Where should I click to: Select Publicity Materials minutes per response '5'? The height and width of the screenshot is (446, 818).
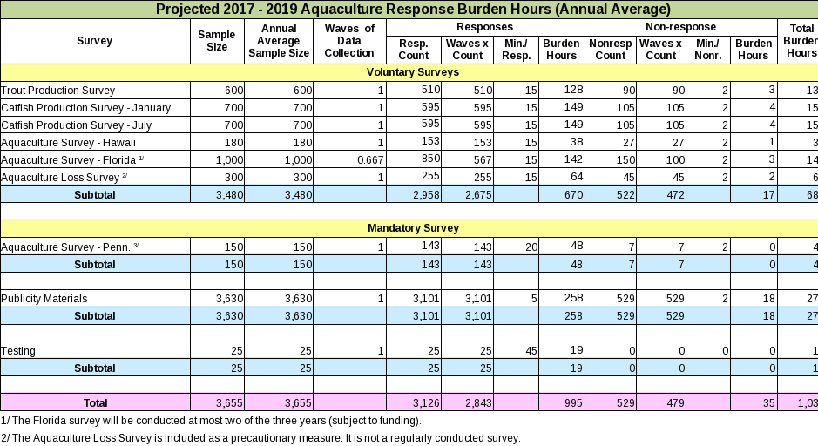[516, 299]
